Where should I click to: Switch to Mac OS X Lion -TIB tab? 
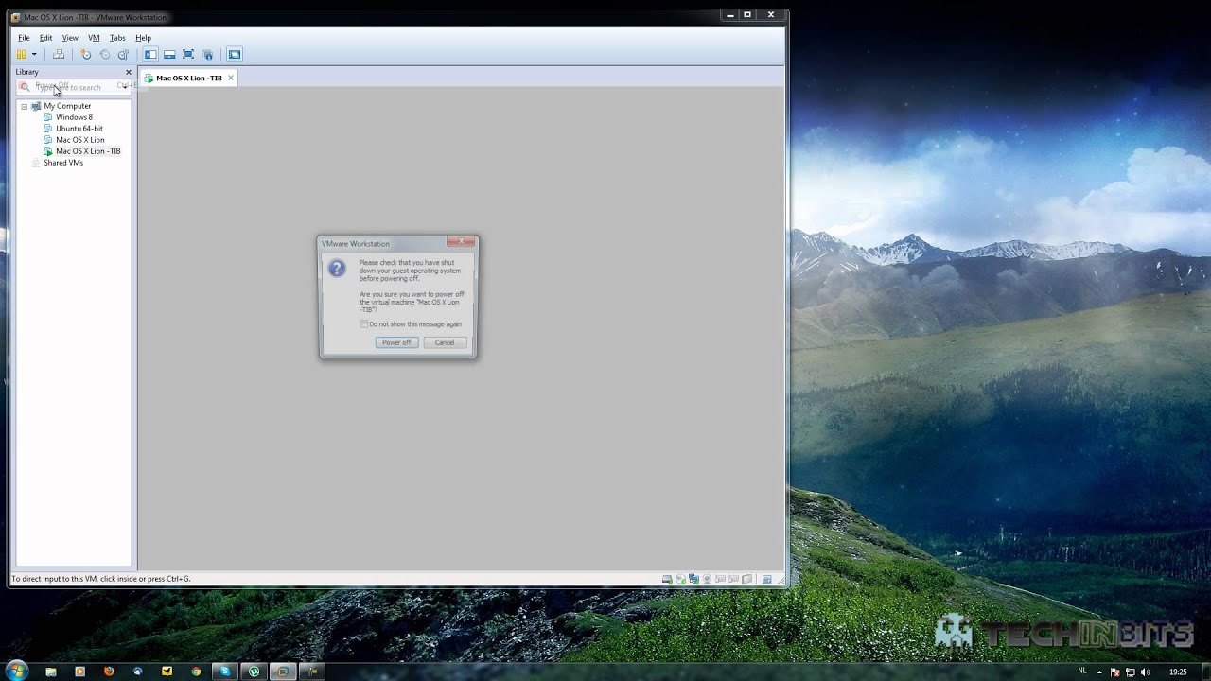188,78
